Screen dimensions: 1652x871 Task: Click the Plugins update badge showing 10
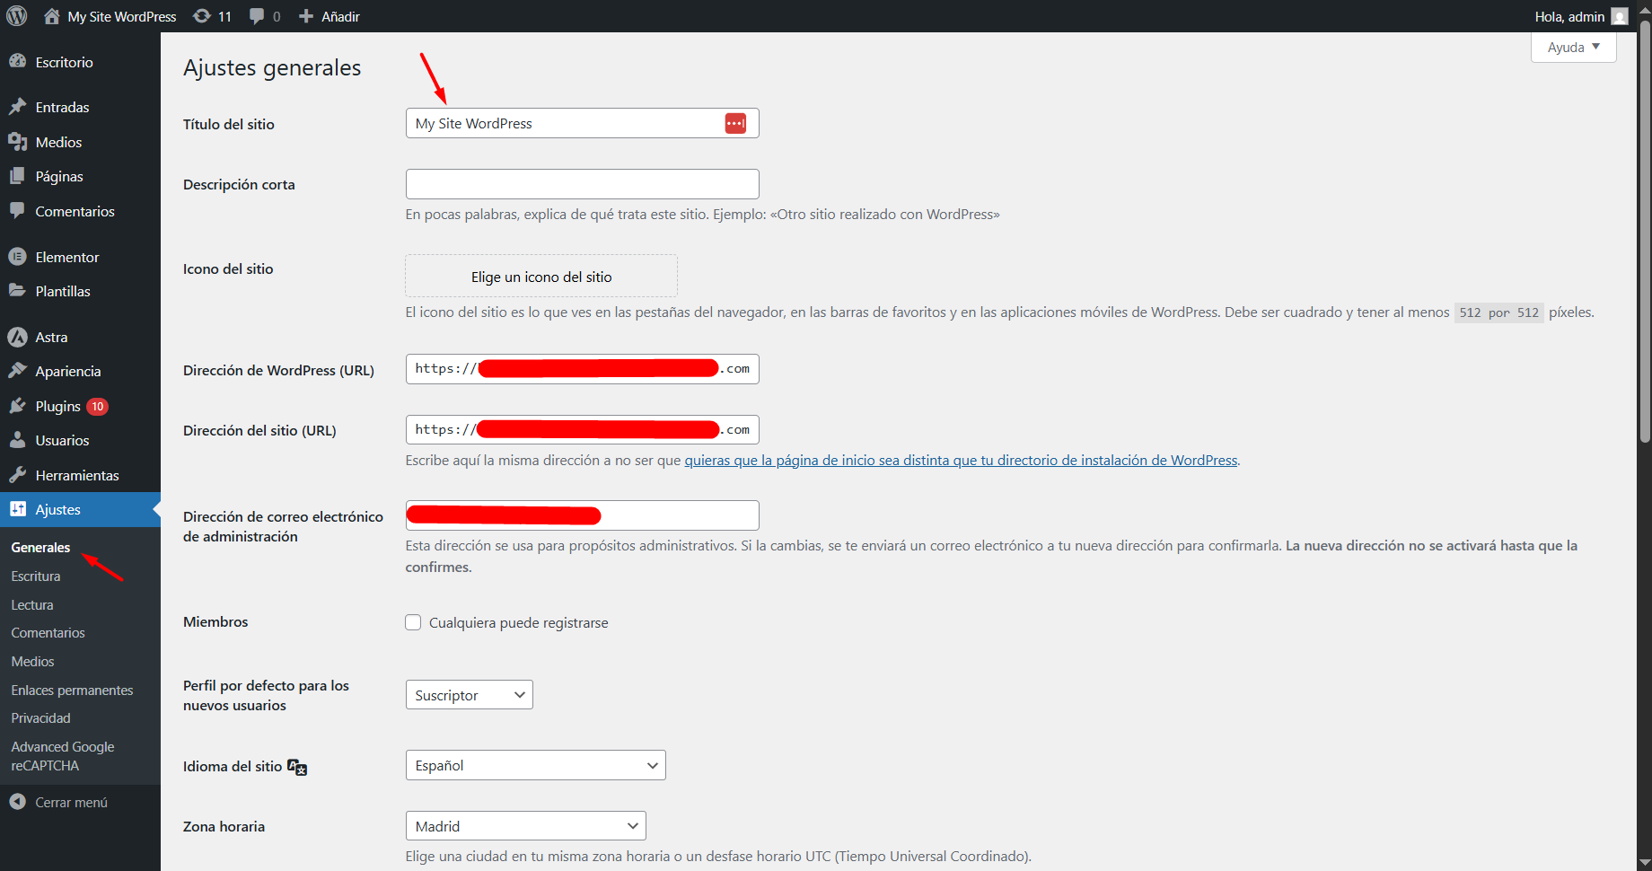98,407
